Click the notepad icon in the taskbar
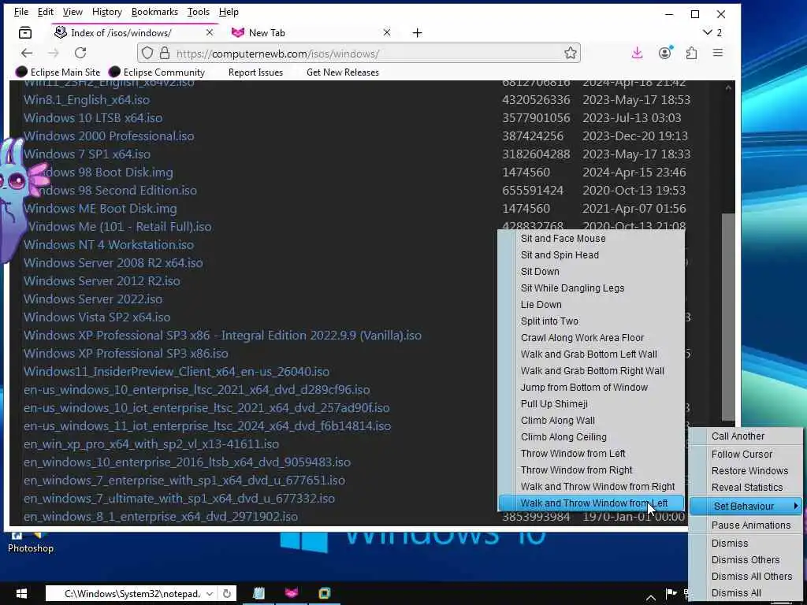Viewport: 807px width, 605px height. pos(258,593)
